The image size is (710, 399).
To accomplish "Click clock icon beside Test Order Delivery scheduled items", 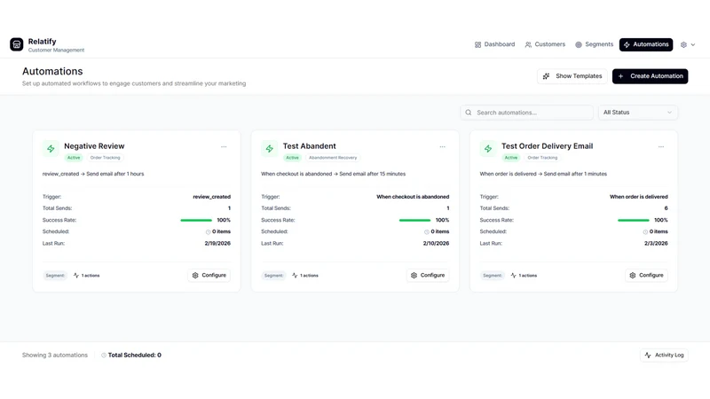I will click(x=645, y=232).
